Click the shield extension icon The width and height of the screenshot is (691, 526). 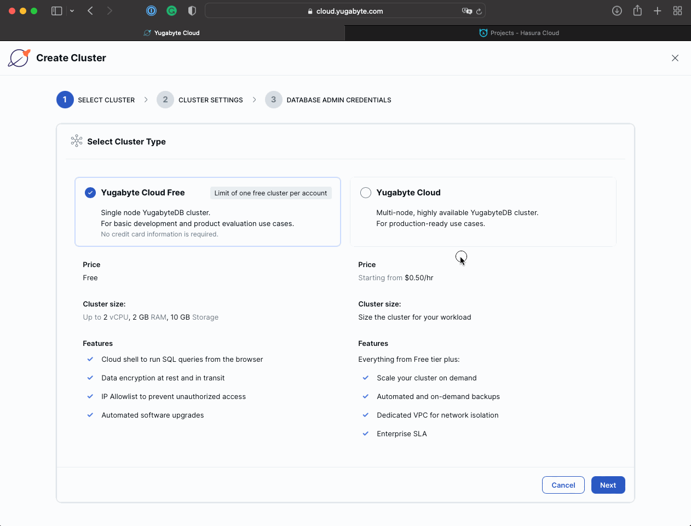pos(191,10)
